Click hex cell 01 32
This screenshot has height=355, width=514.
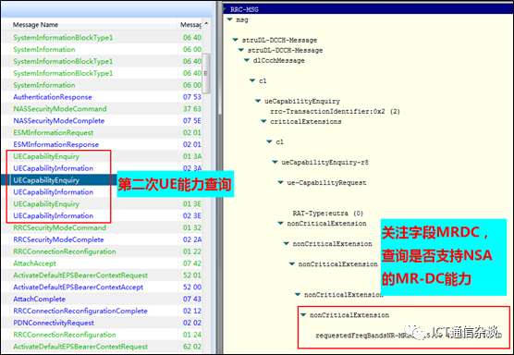coord(192,227)
